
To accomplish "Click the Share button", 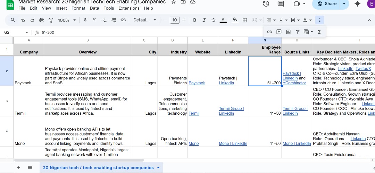I will (327, 3).
